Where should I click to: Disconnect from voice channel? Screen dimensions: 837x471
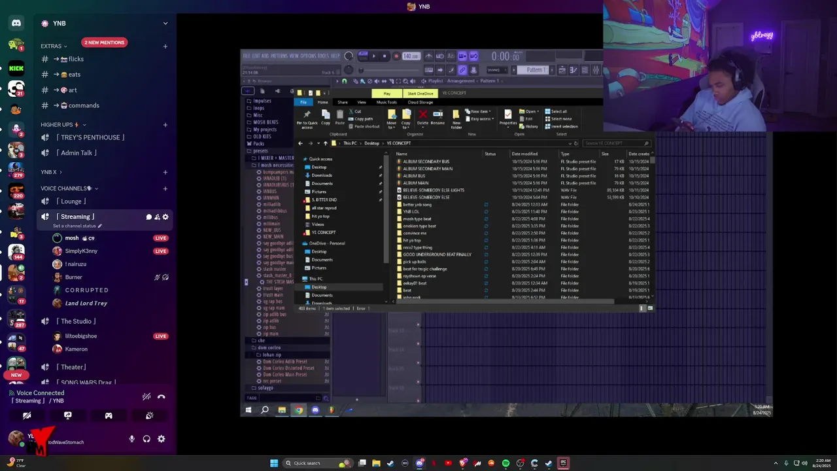[162, 396]
